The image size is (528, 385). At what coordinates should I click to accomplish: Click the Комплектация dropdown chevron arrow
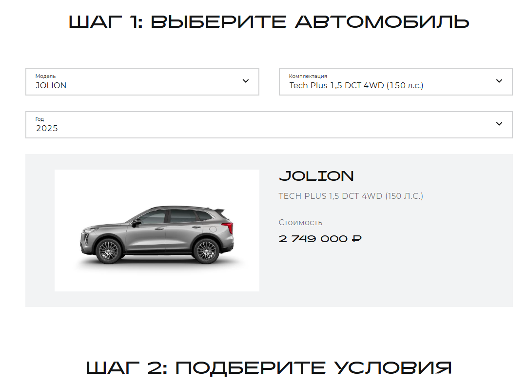[499, 81]
